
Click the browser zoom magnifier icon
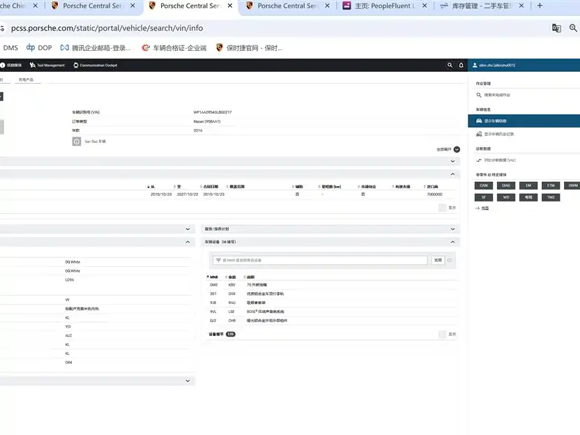[573, 28]
